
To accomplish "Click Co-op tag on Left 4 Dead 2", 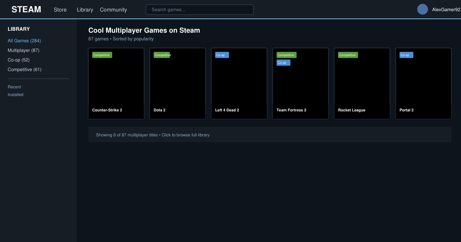I will coord(222,55).
